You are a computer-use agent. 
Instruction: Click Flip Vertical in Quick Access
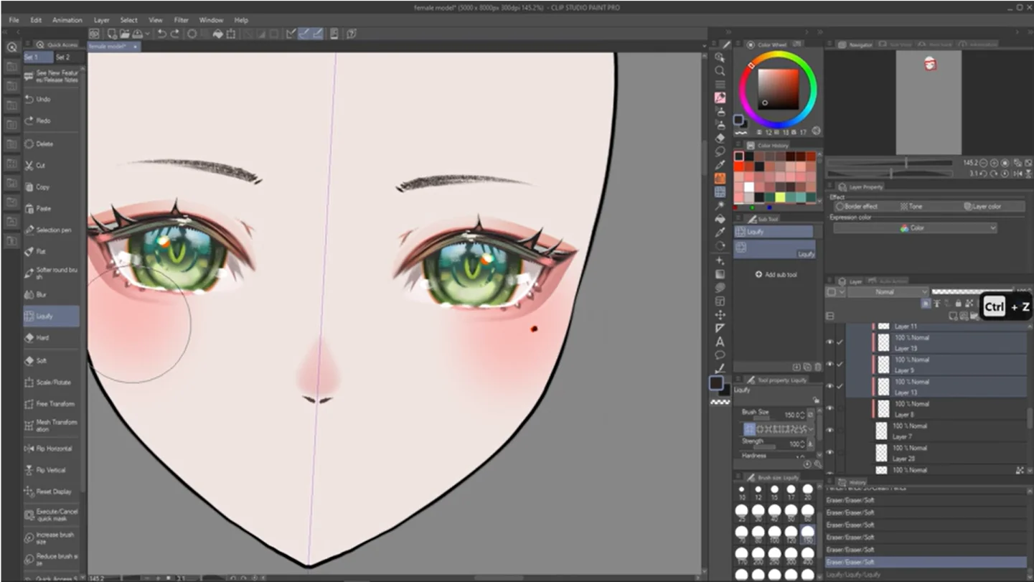point(52,470)
